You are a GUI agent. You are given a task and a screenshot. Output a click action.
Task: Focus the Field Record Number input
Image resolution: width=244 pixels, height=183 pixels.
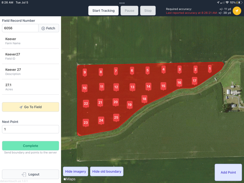(x=20, y=28)
